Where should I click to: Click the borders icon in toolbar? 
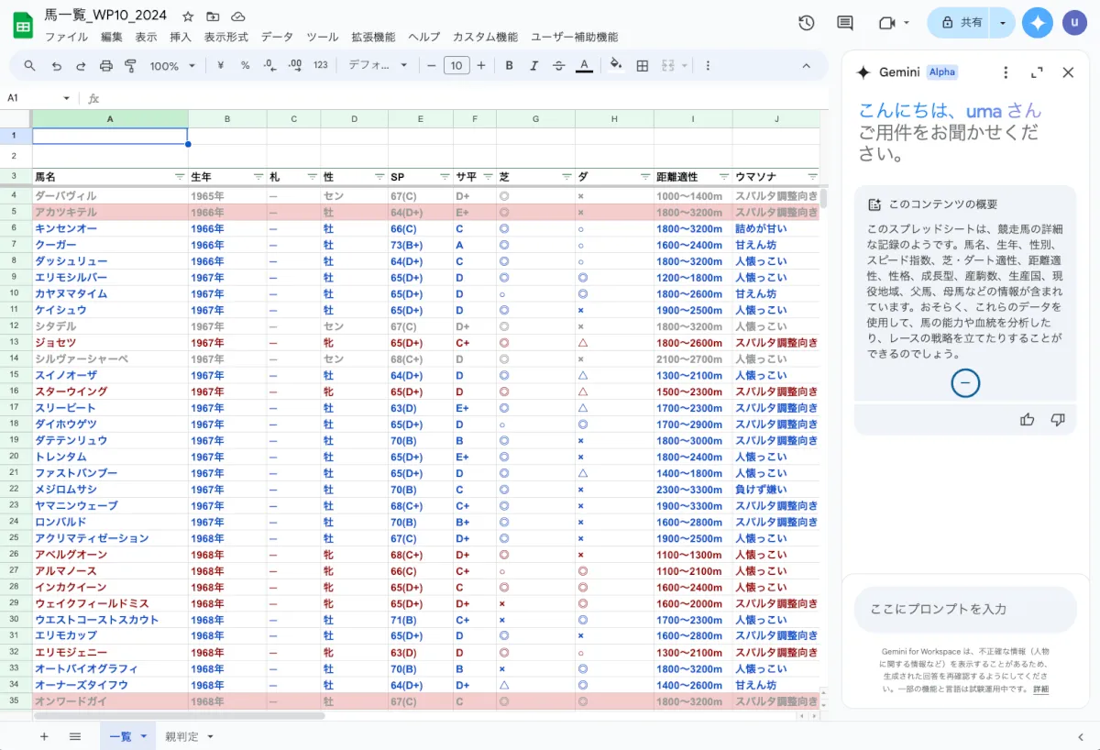point(643,66)
